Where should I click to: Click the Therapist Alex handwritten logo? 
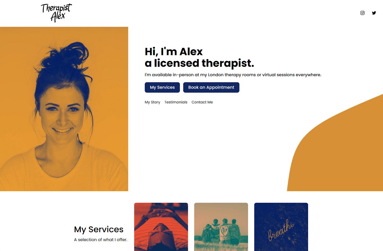[x=57, y=13]
